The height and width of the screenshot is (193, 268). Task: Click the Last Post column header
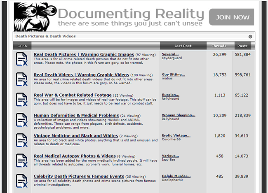183,46
